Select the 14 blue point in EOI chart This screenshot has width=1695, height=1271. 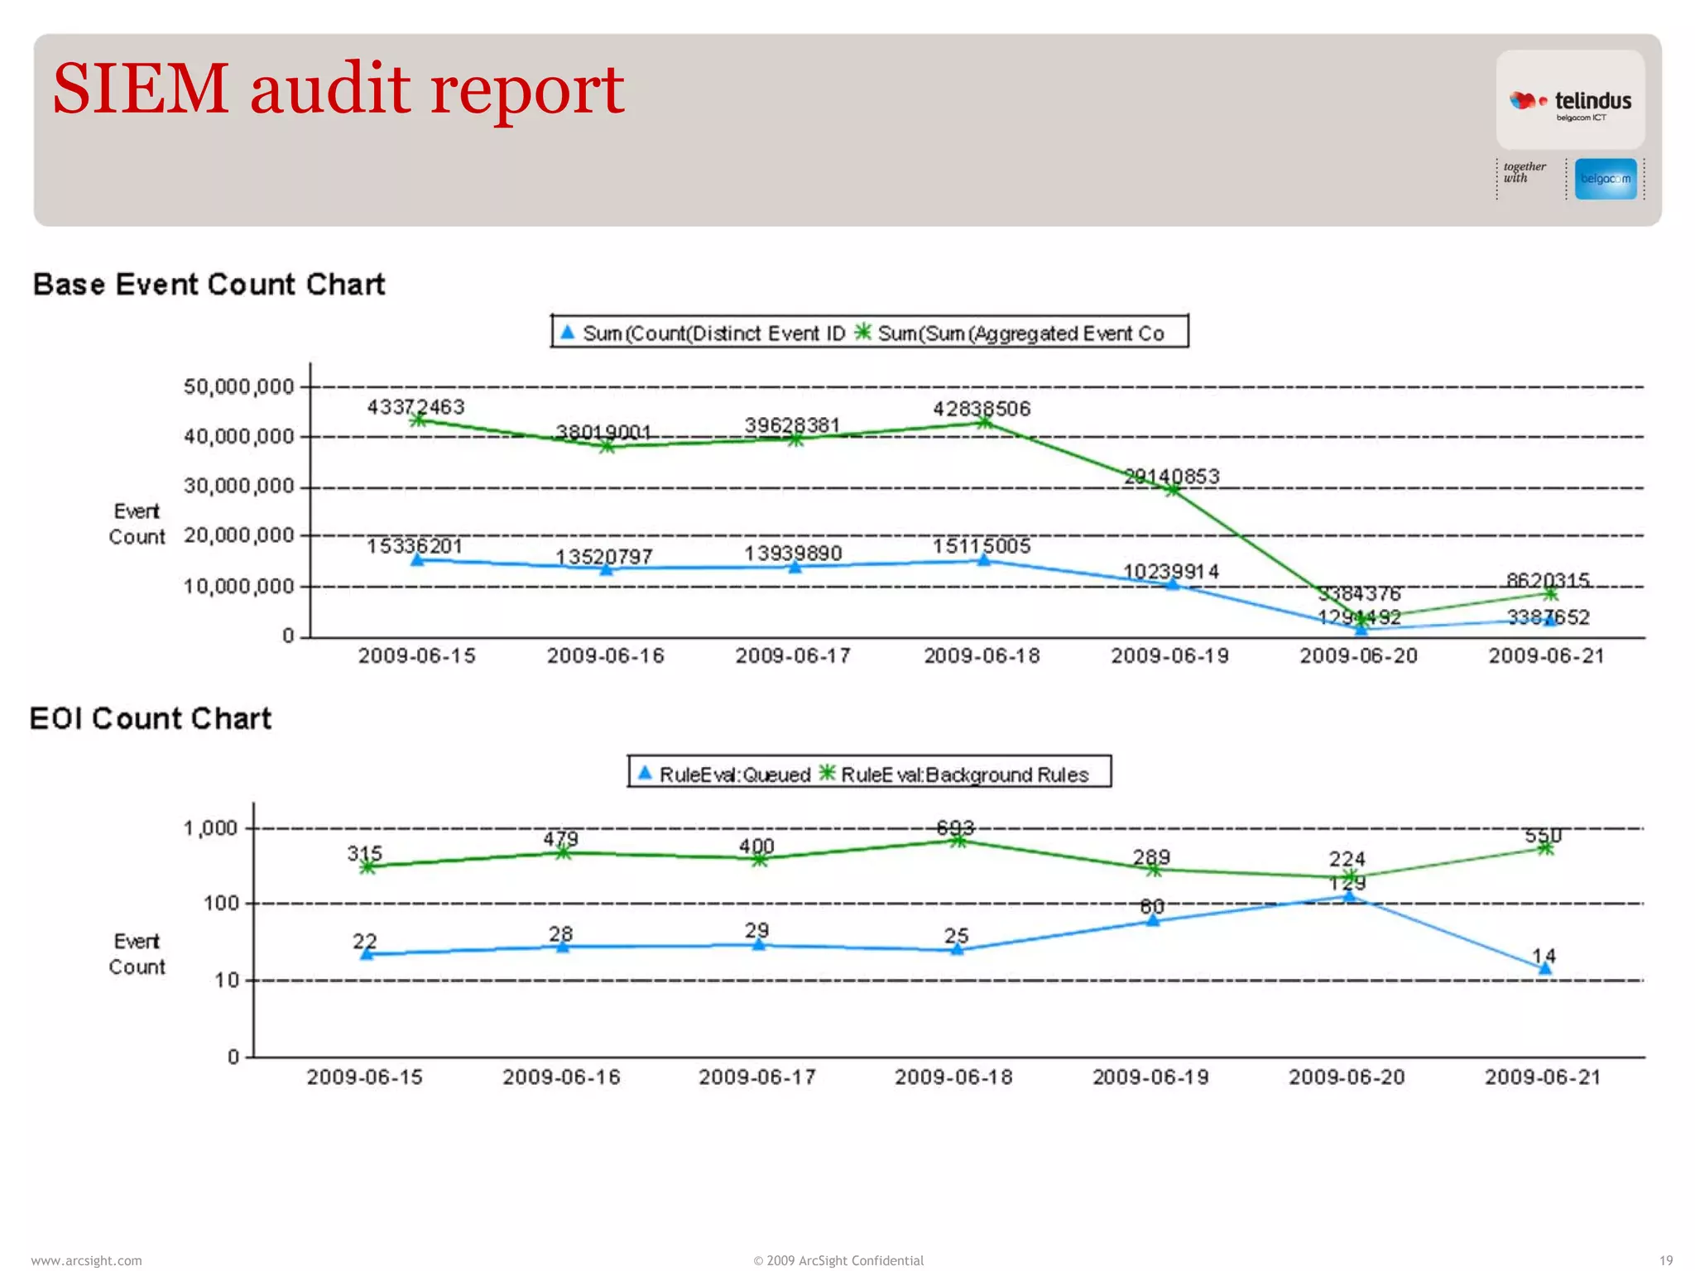tap(1545, 968)
